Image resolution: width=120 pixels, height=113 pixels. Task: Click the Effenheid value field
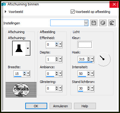[51, 44]
